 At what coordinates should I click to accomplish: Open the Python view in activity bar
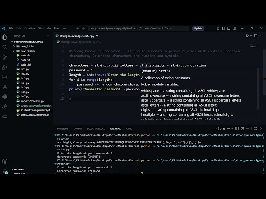click(5, 97)
